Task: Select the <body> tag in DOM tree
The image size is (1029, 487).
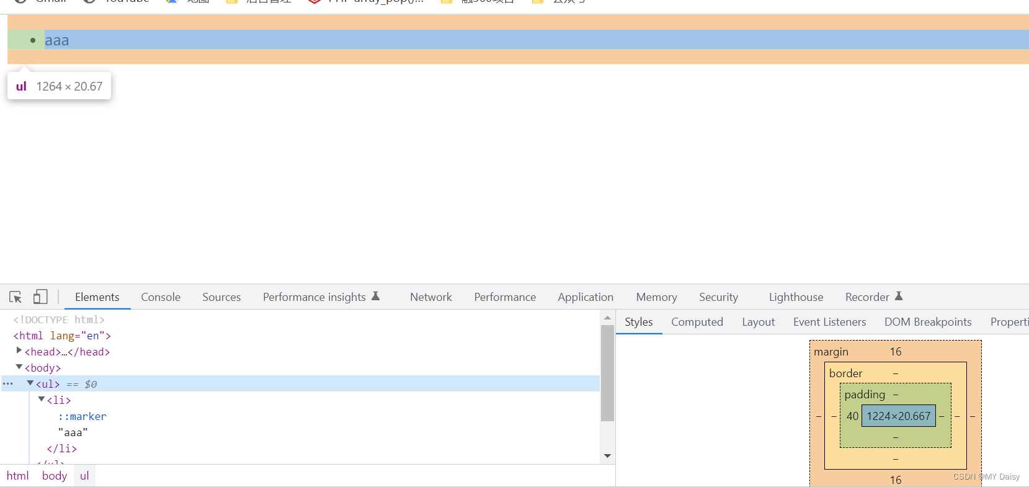Action: (x=43, y=368)
